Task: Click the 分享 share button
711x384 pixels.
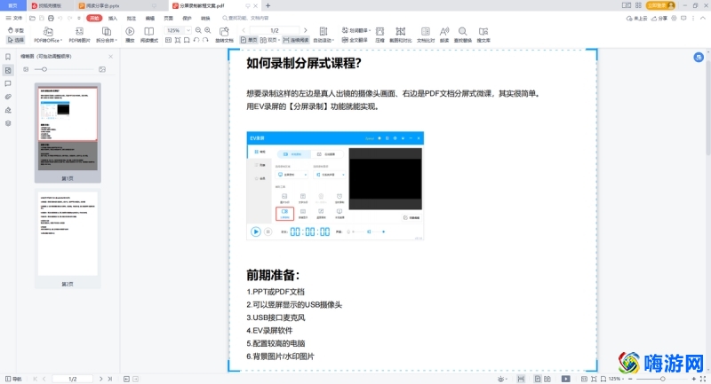Action: click(659, 18)
